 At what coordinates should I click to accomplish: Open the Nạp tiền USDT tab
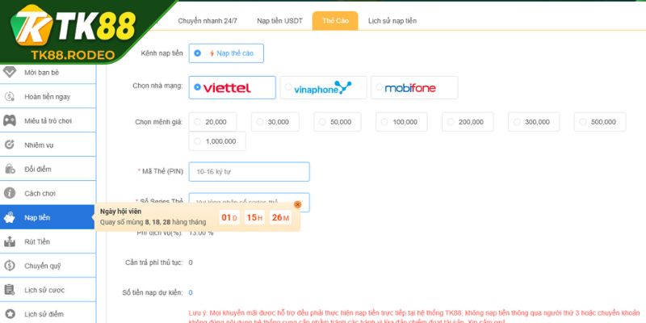coord(279,21)
